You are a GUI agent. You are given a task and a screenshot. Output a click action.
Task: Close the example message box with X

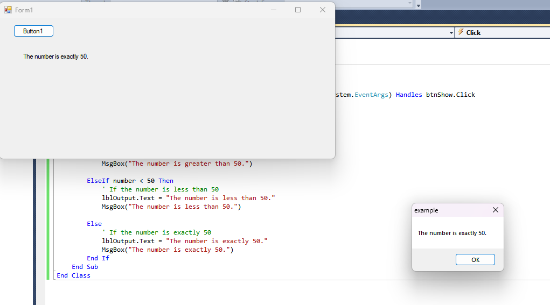pos(495,210)
